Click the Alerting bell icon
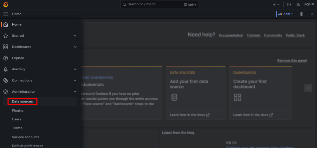The height and width of the screenshot is (148, 317). tap(6, 69)
